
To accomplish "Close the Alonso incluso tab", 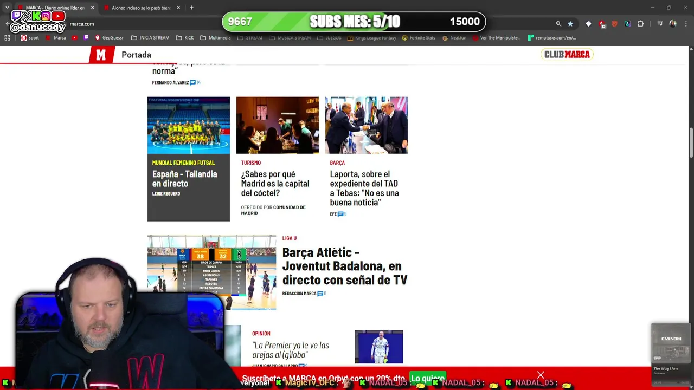I will [178, 8].
